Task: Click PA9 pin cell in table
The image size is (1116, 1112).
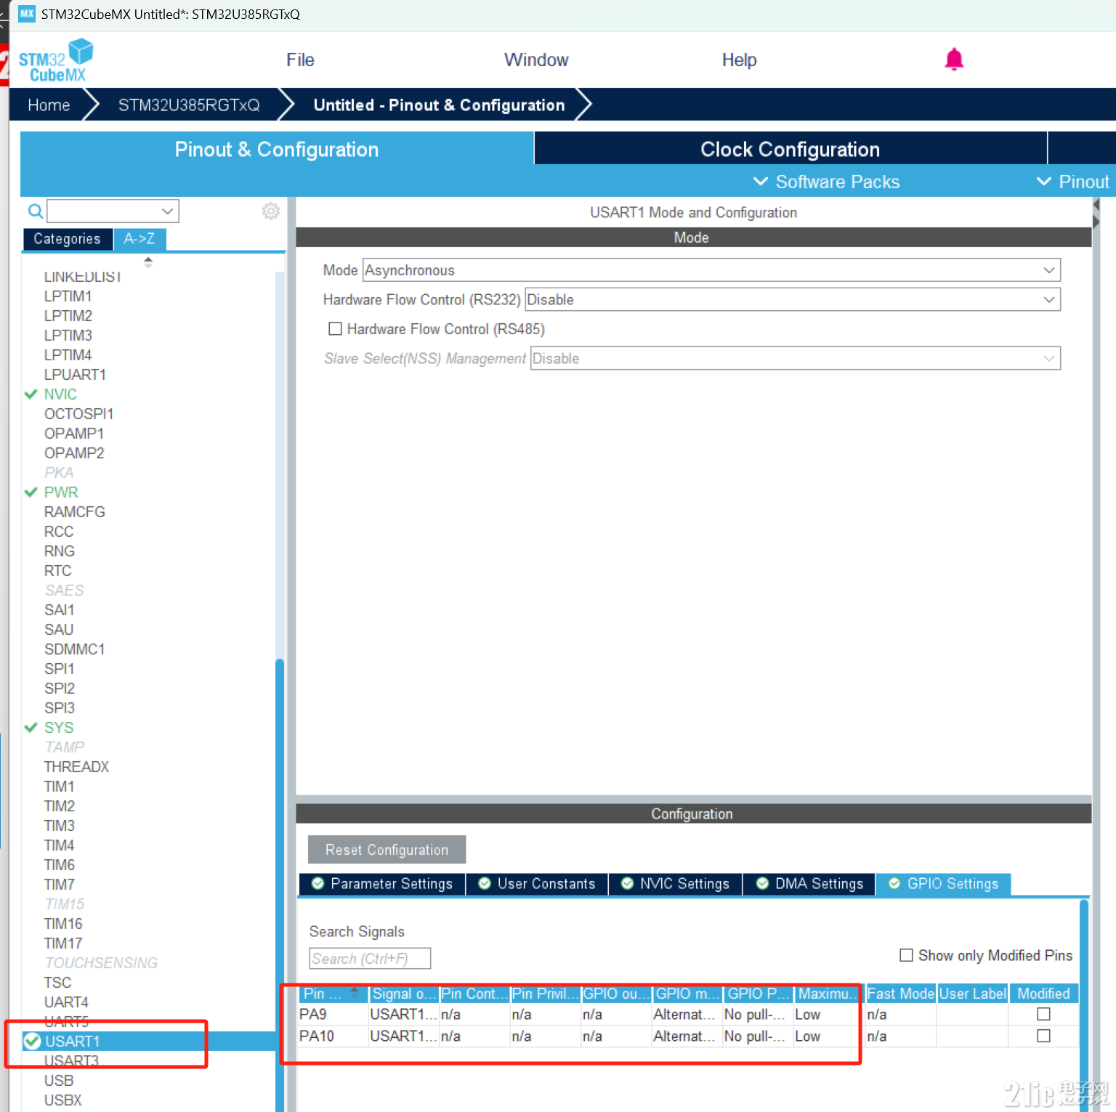Action: pos(333,1014)
